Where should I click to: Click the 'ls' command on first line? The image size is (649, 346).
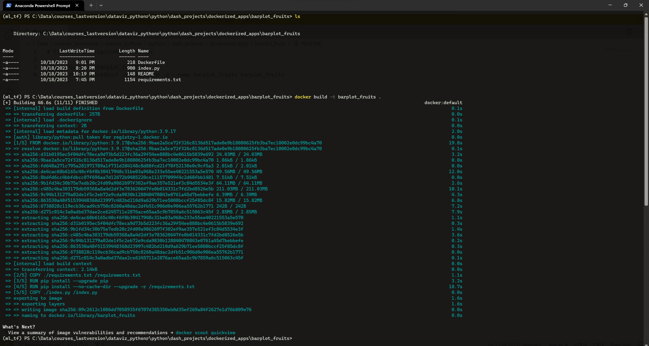click(297, 16)
